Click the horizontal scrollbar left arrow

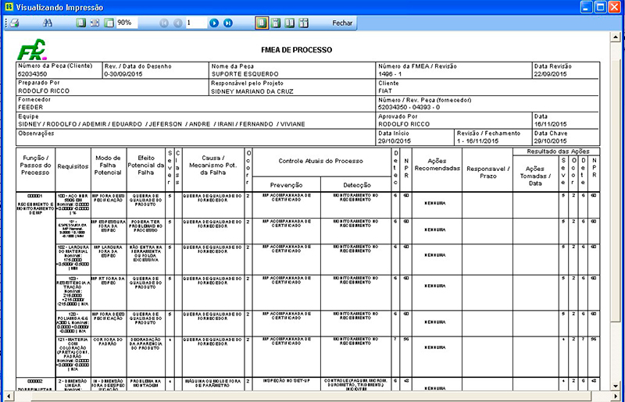click(x=9, y=396)
